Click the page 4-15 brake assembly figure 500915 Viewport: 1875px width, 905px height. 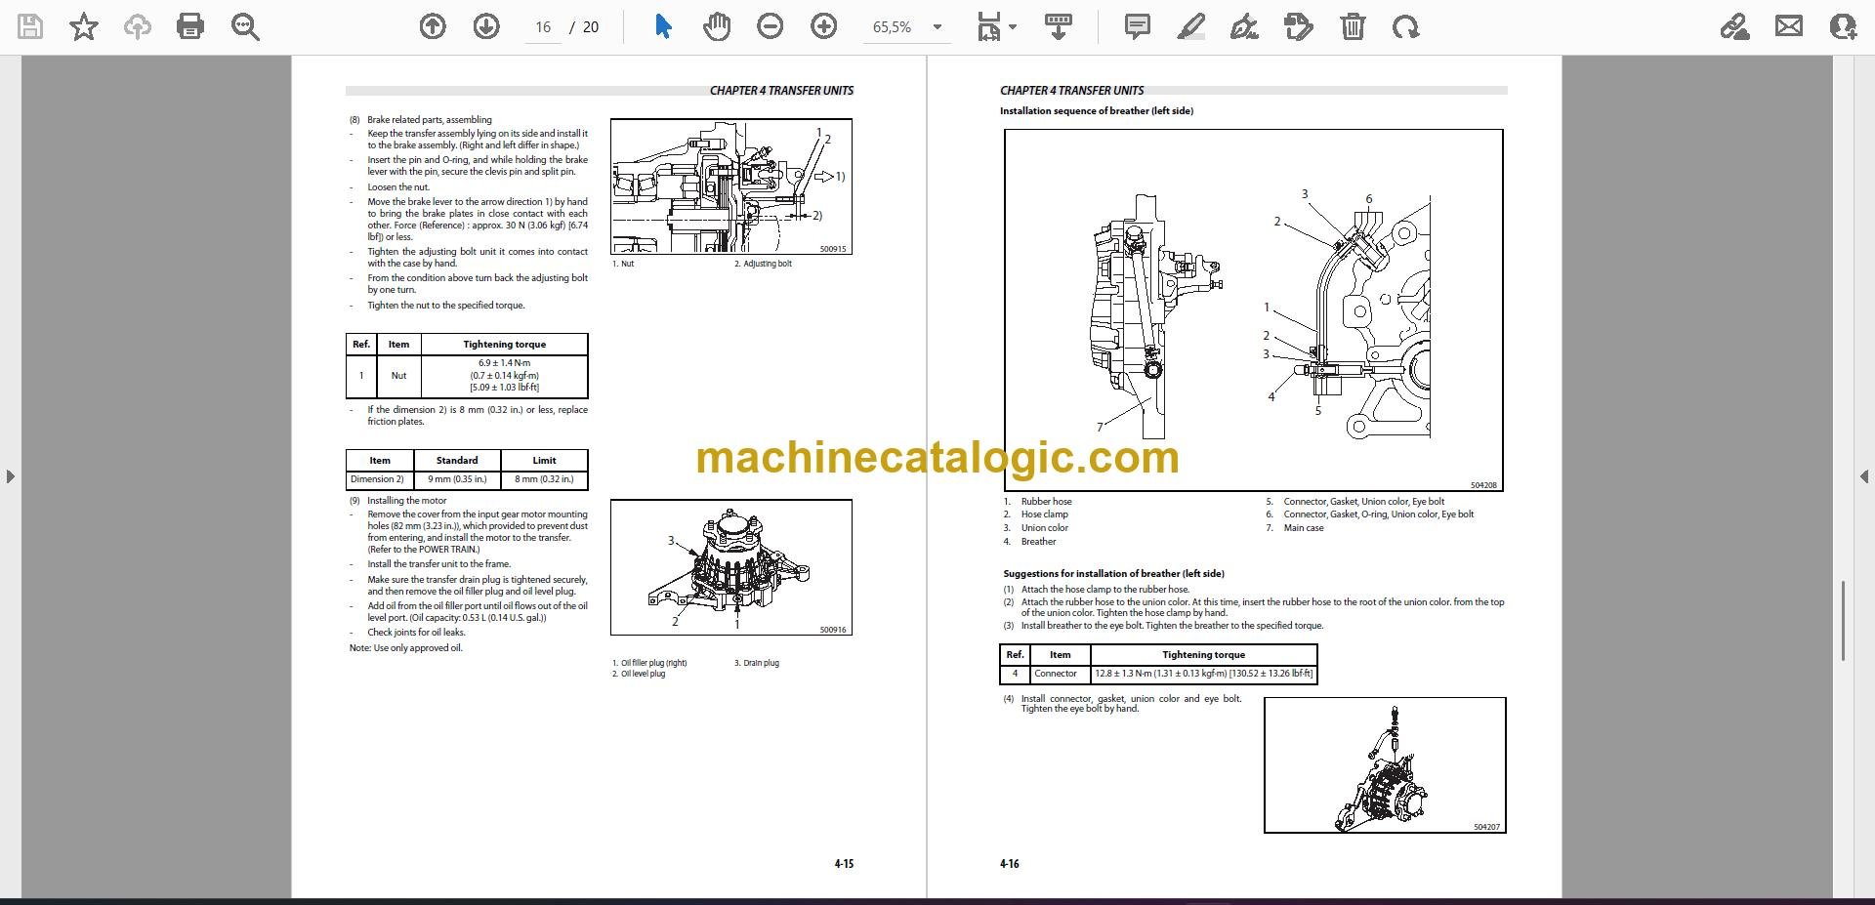[731, 186]
